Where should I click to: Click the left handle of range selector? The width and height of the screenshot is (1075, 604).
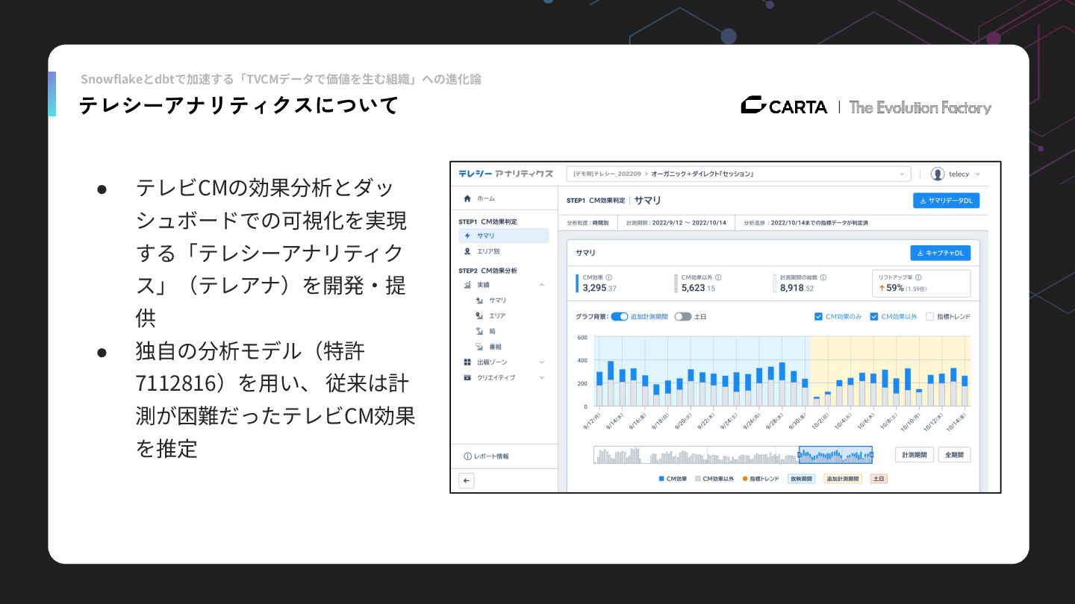tap(800, 455)
